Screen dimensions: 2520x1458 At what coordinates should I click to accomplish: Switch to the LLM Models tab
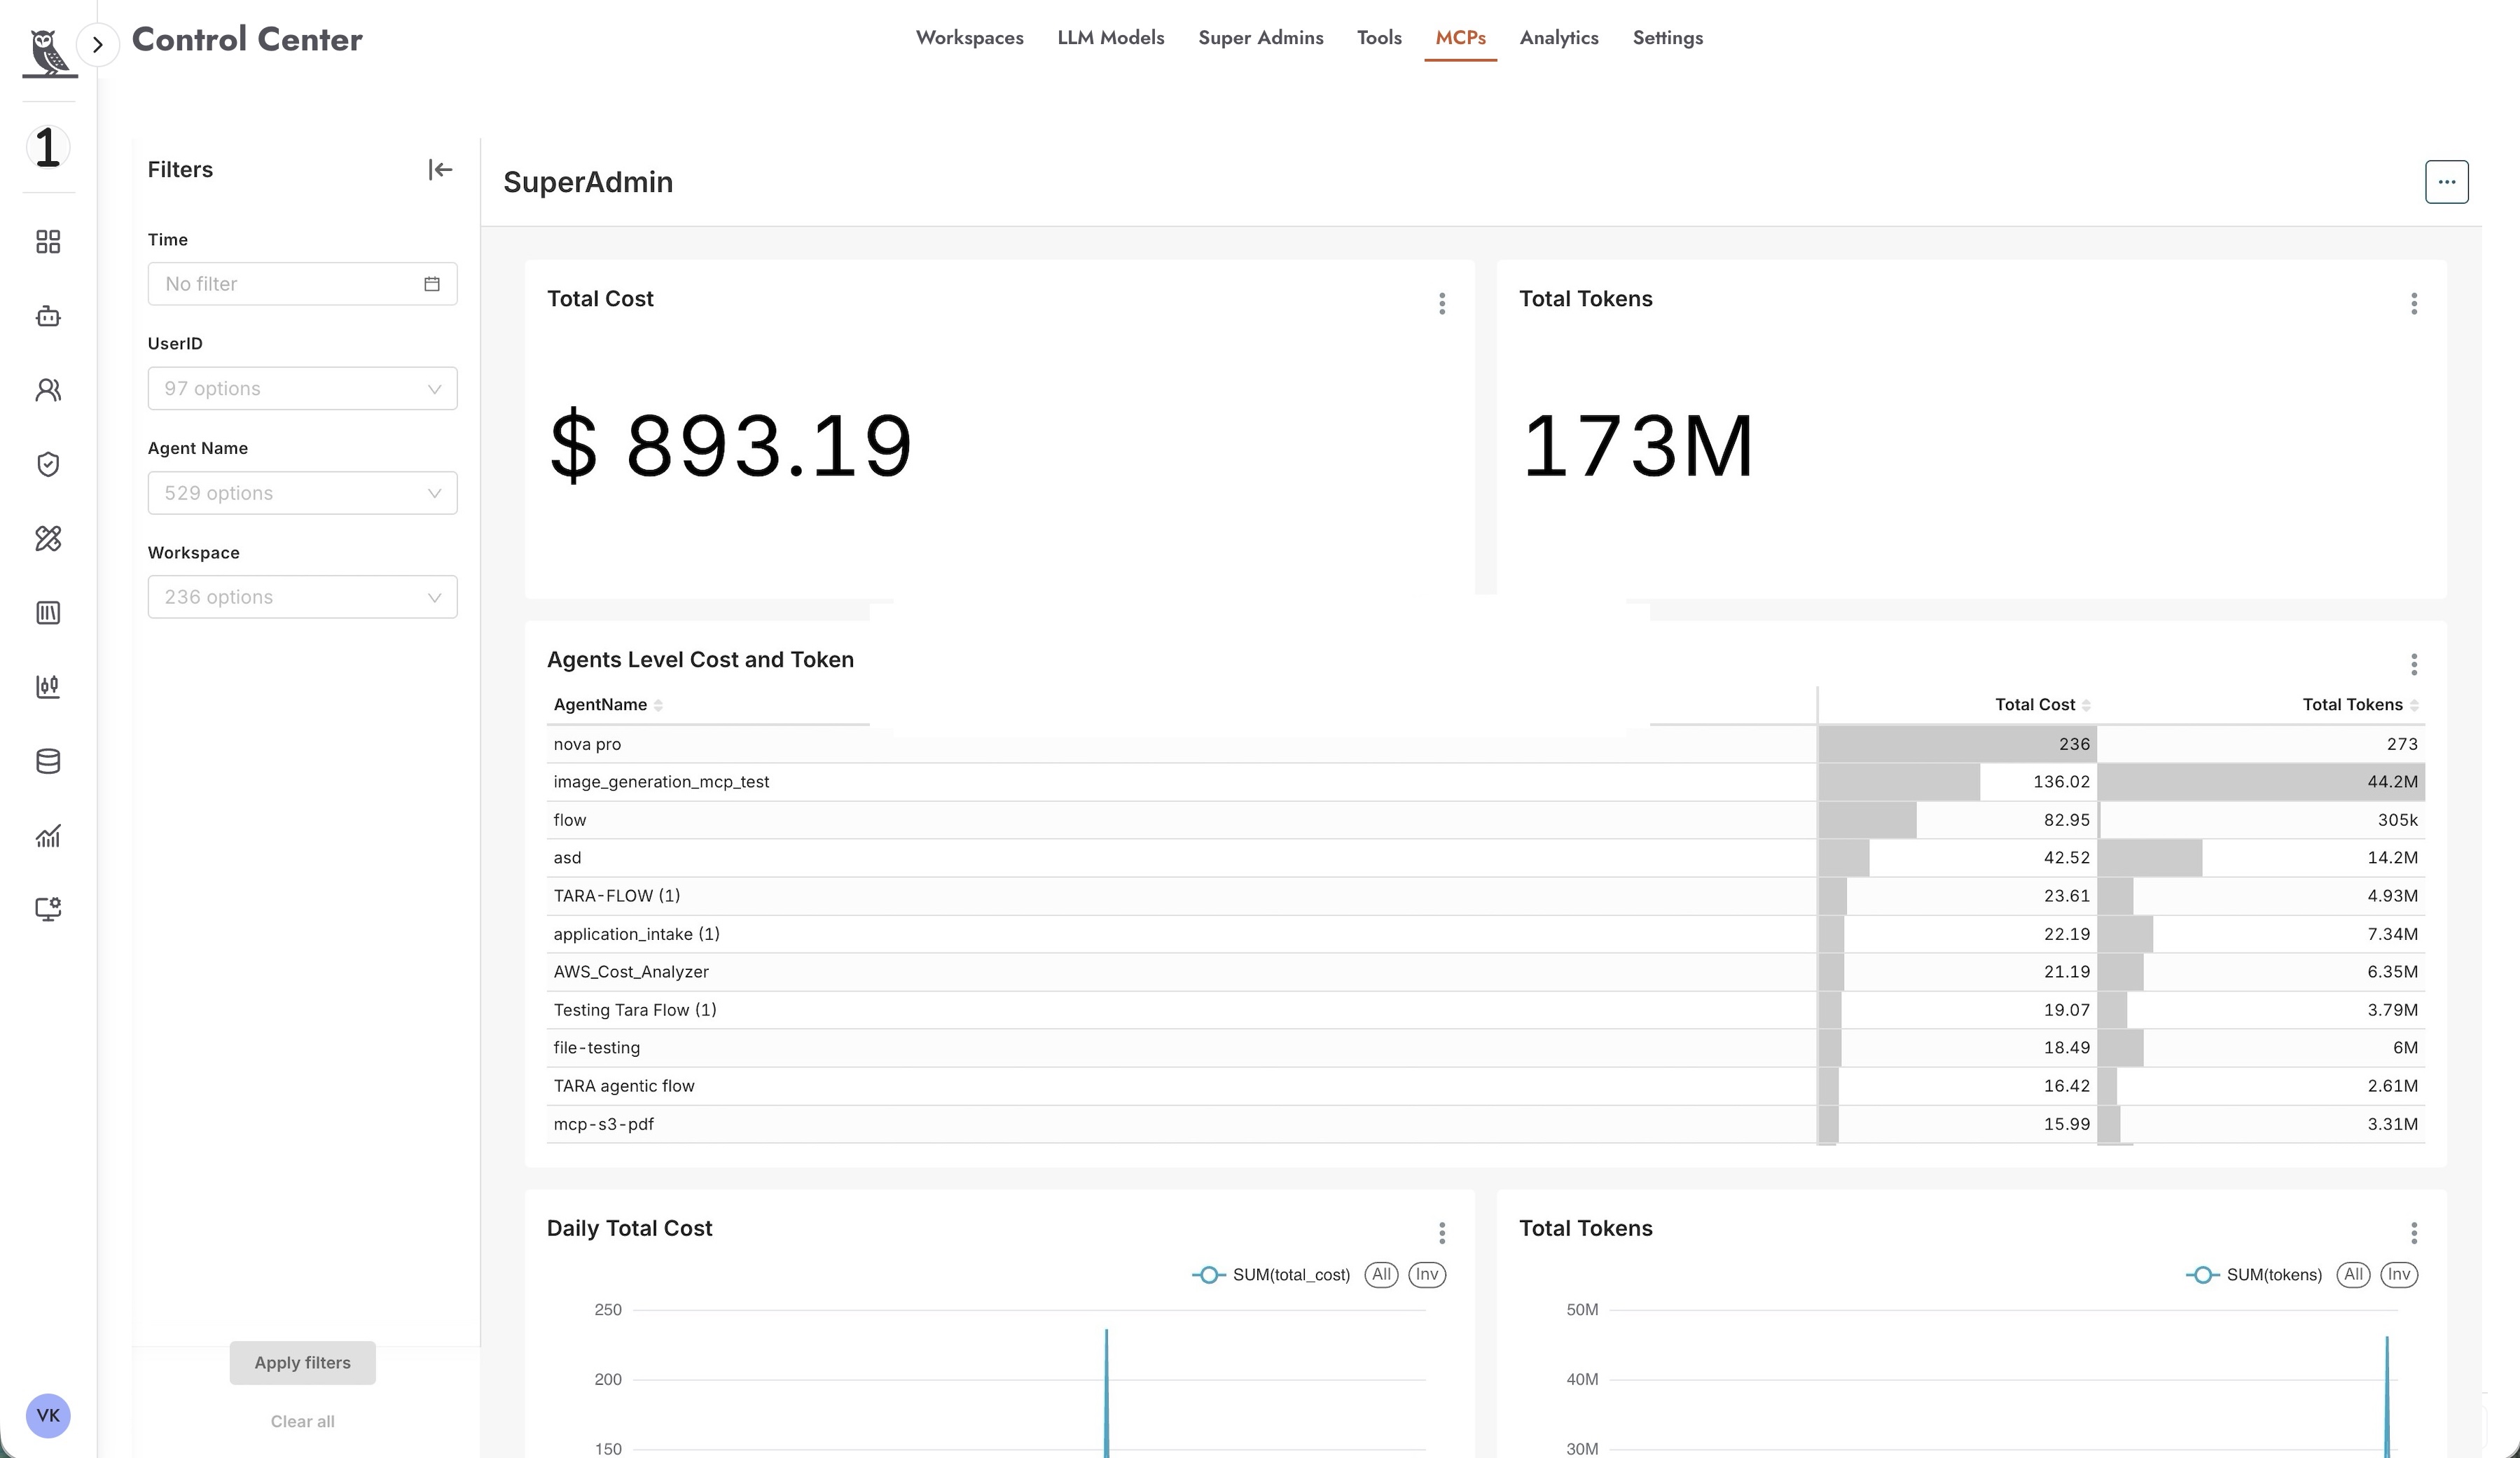1110,38
